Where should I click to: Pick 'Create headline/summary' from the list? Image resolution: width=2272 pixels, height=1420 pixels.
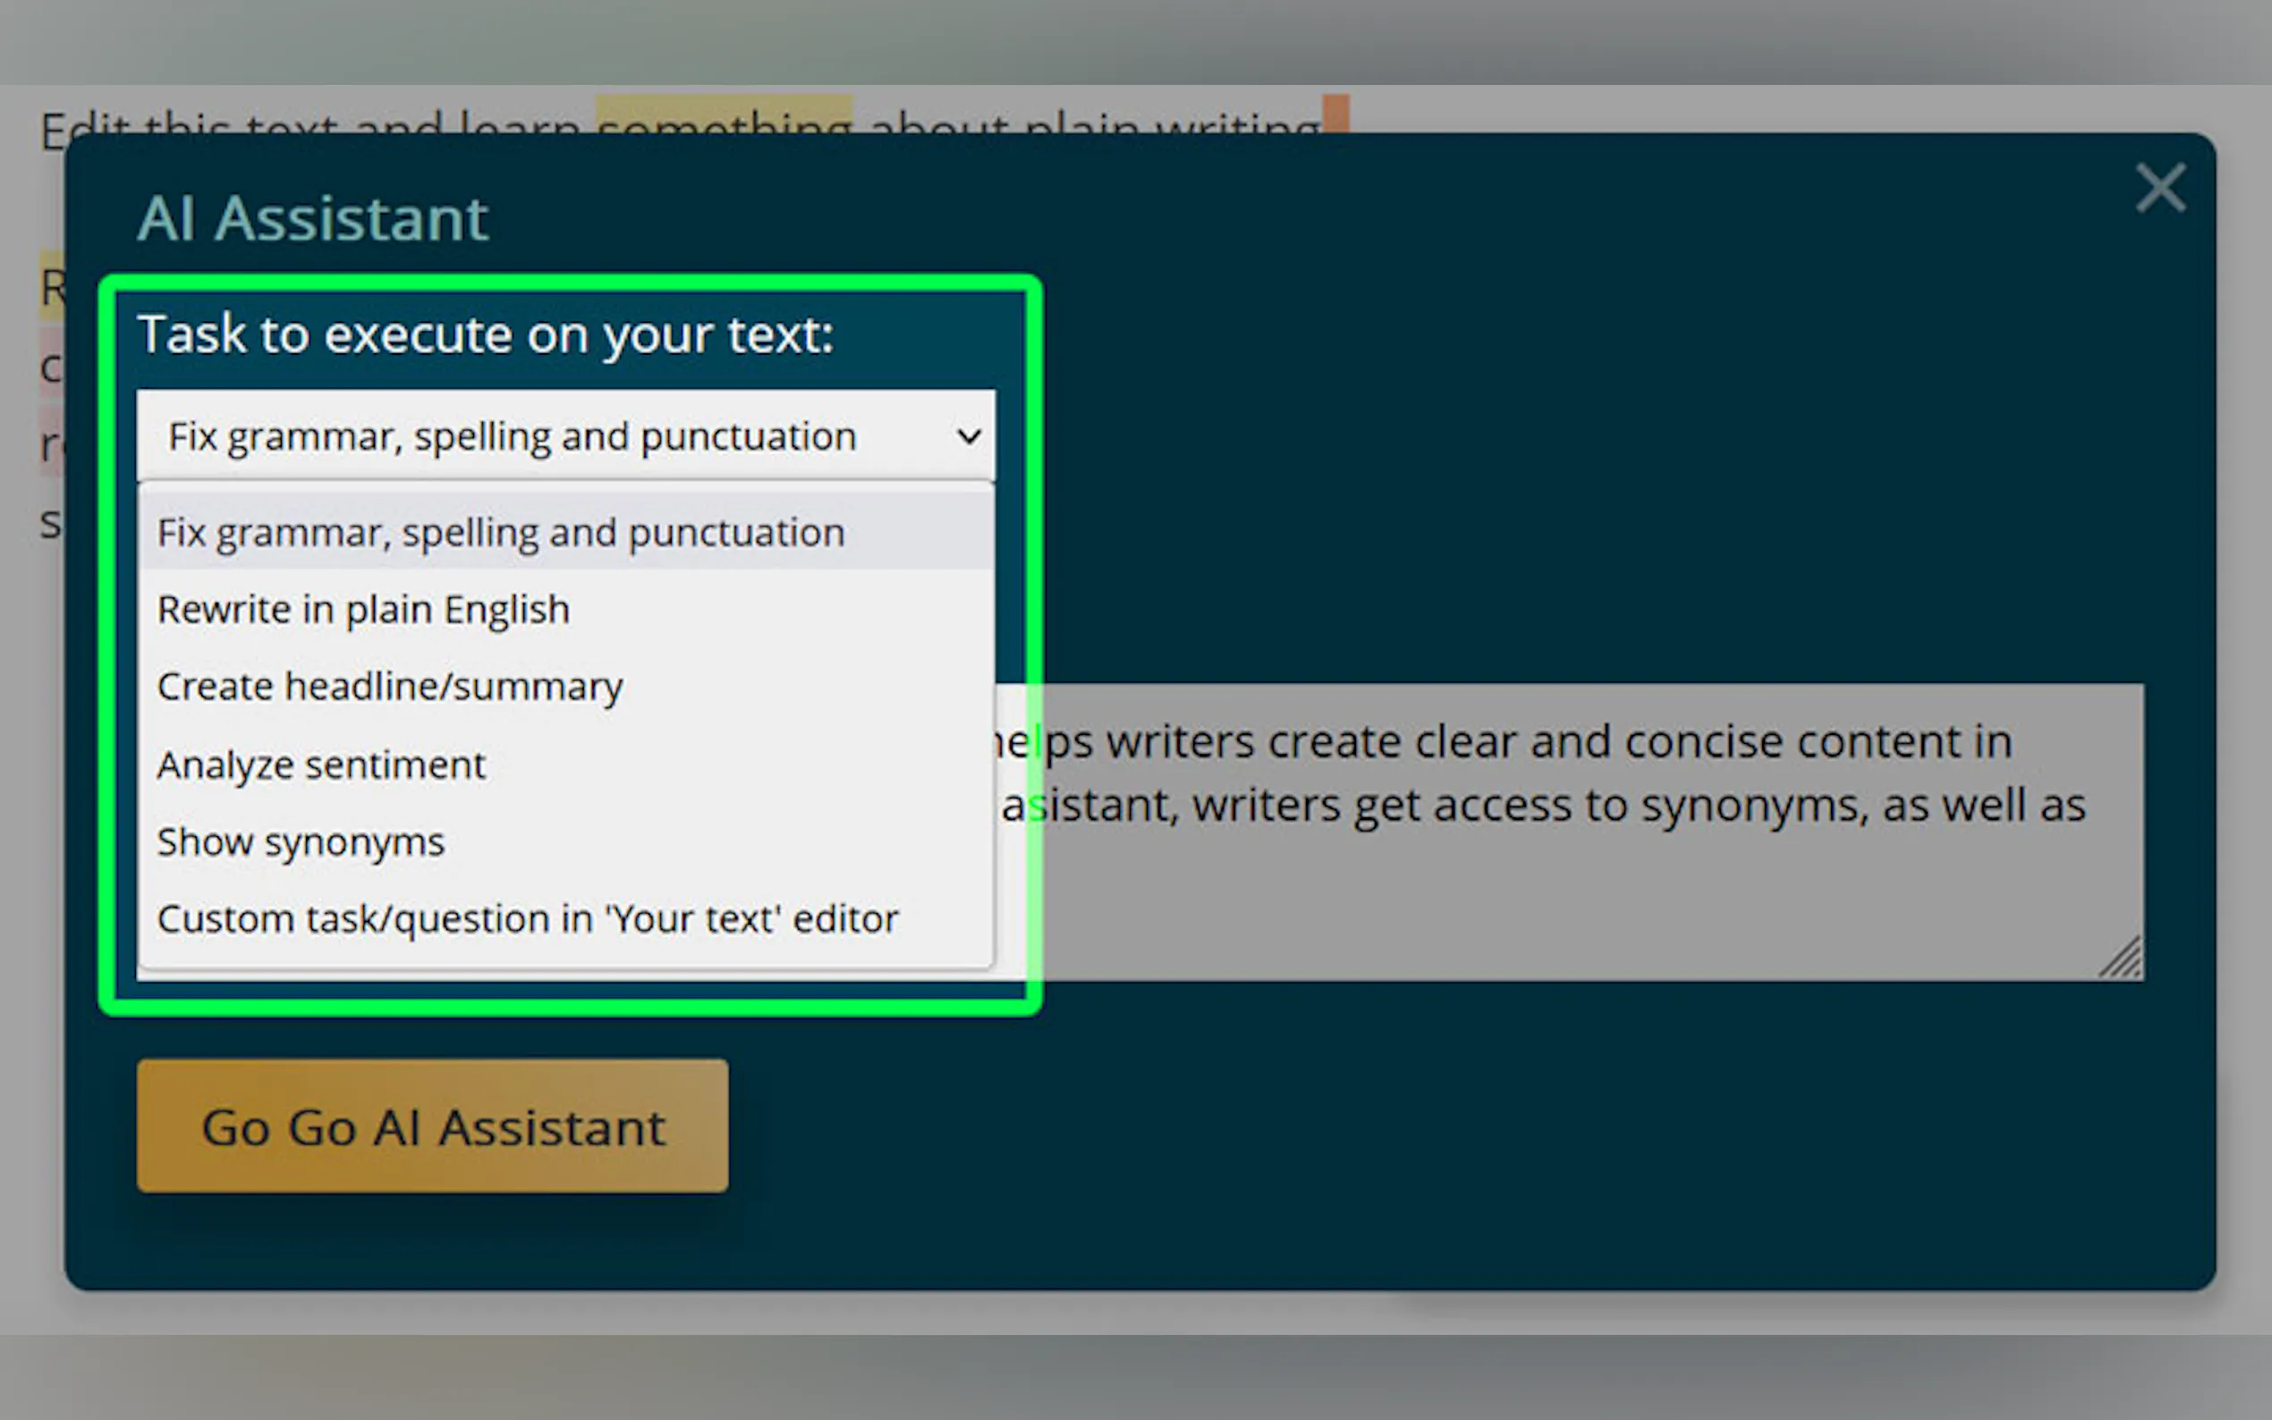tap(390, 687)
